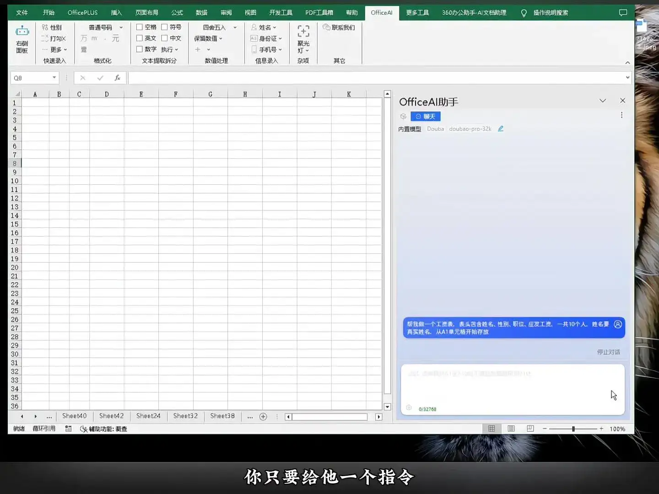Screen dimensions: 659x494
Task: Switch to the 公式 ribbon tab
Action: tap(177, 13)
